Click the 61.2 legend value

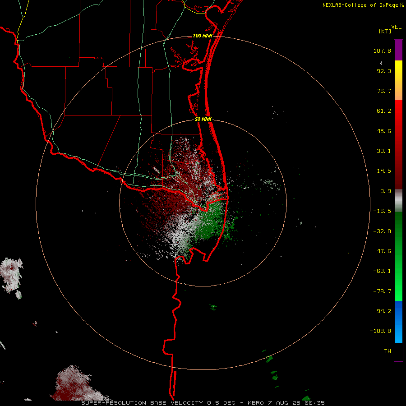(x=384, y=111)
